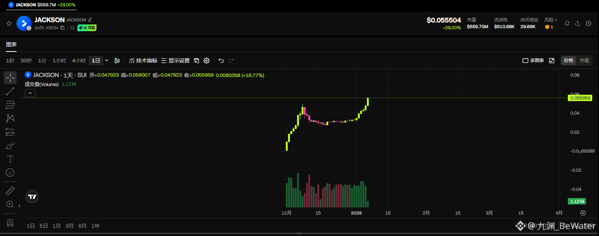Switch to the 30秒 interval
Viewport: 599px width, 236px height.
pos(26,61)
